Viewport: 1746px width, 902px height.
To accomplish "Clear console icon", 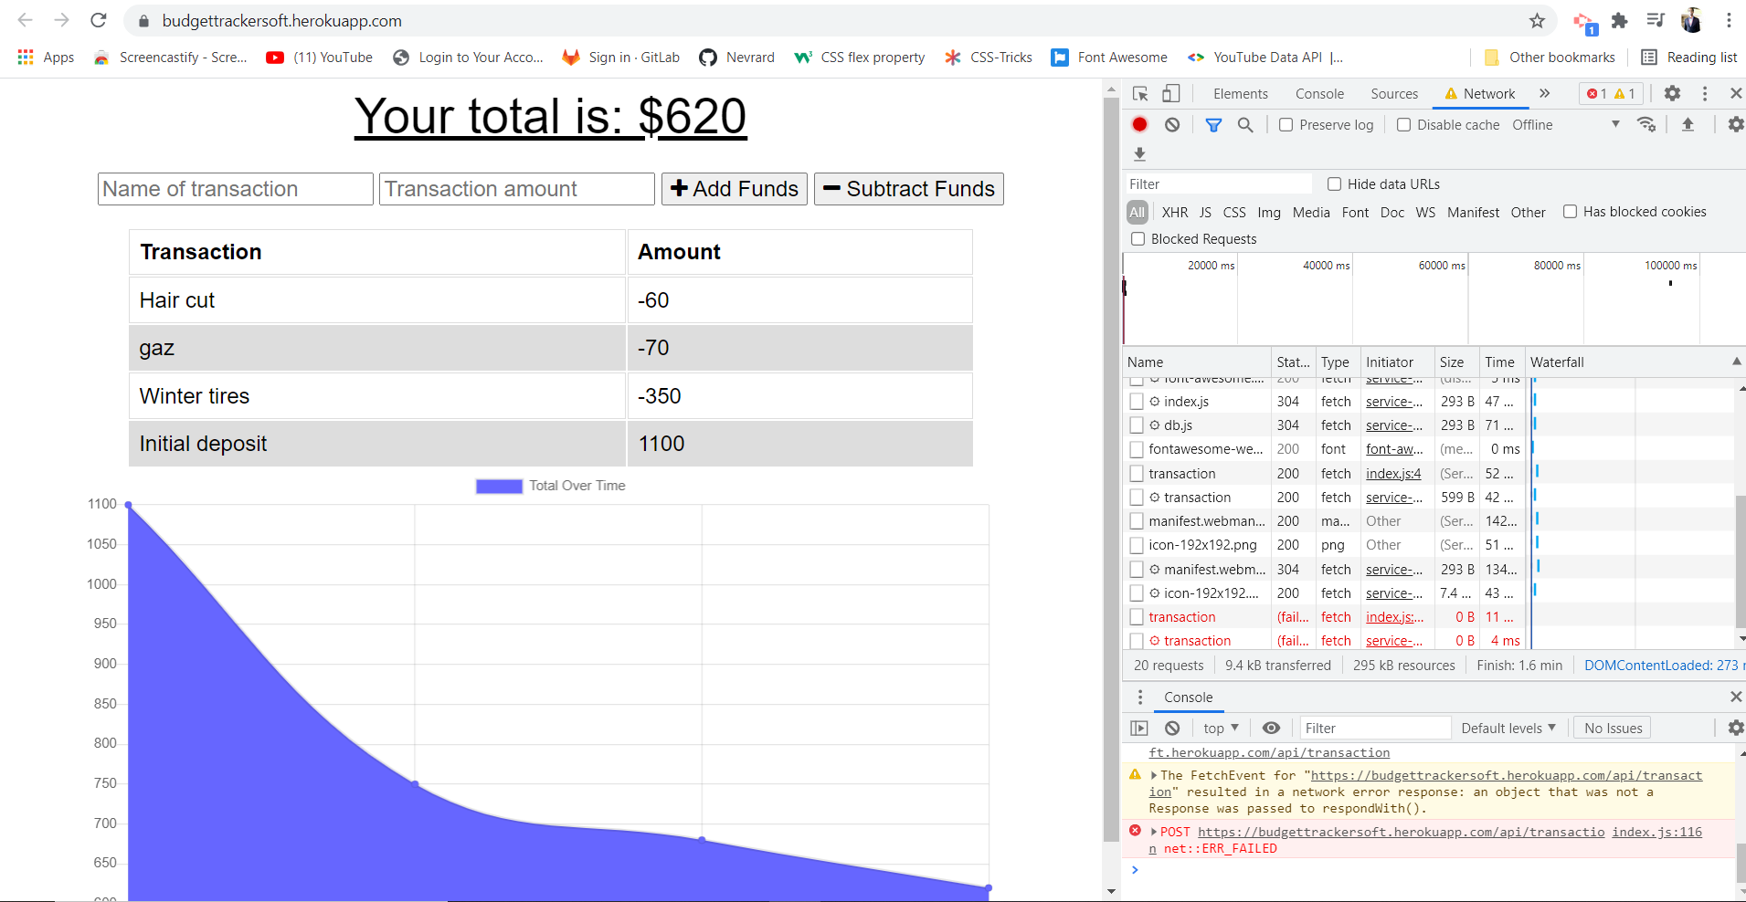I will click(x=1172, y=728).
